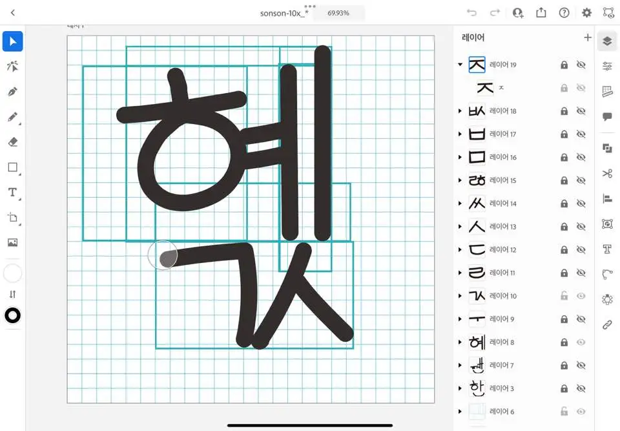Viewport: 620px width, 431px height.
Task: Open the Combine shapes panel
Action: [x=607, y=149]
